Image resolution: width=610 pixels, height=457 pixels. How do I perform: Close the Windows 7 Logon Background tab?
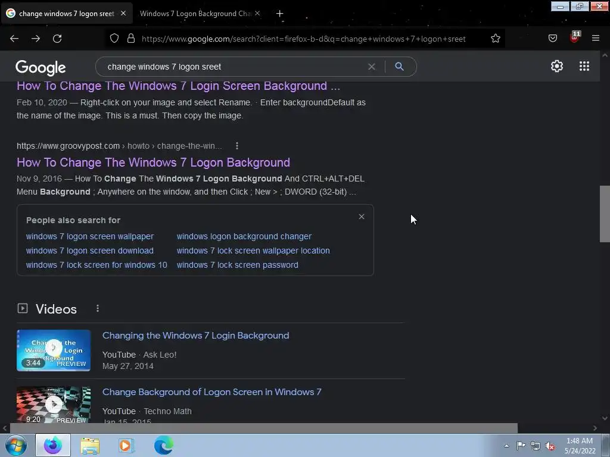[257, 13]
